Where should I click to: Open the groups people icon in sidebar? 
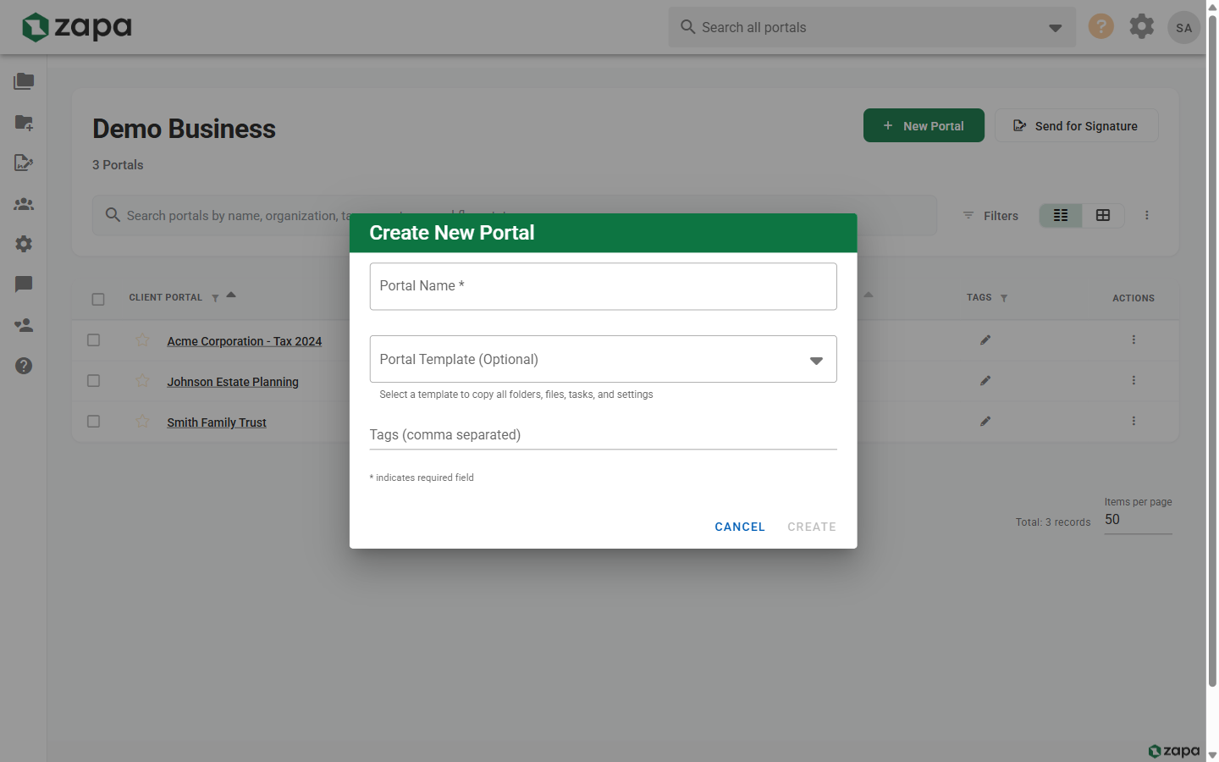pos(24,203)
